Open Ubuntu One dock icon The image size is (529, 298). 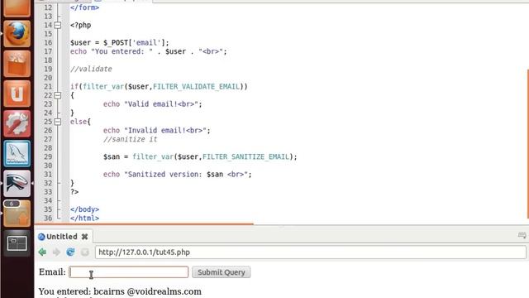click(x=17, y=94)
